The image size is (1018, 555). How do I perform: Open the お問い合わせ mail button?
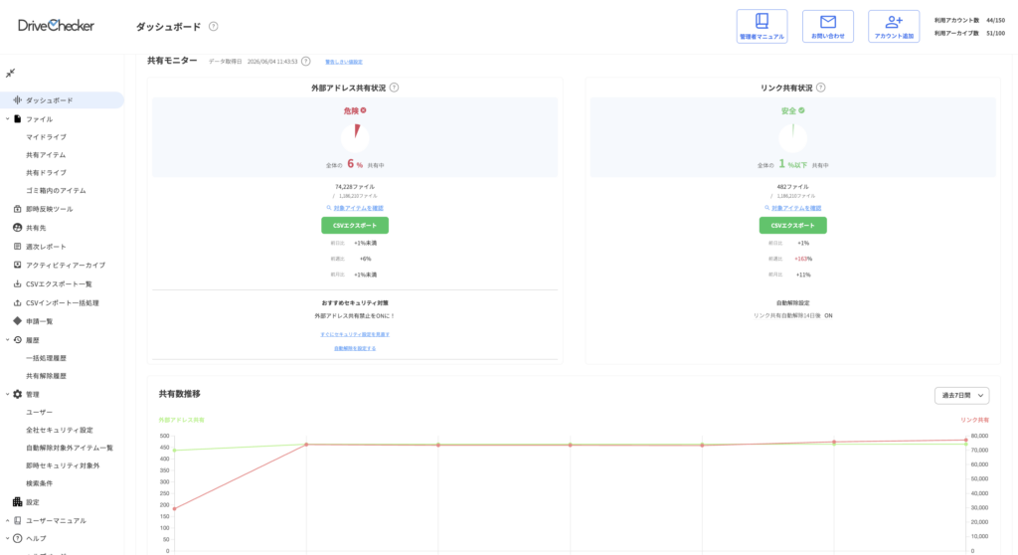828,27
